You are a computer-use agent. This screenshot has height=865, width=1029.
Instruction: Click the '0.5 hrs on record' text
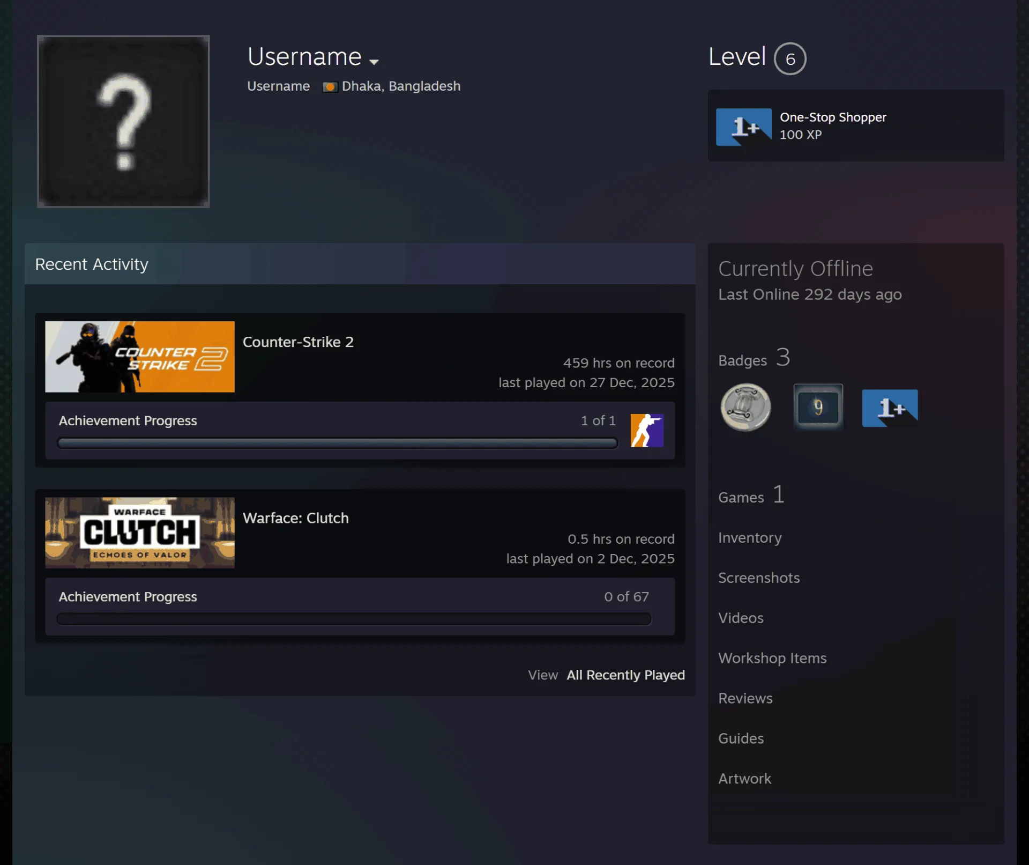pos(621,539)
